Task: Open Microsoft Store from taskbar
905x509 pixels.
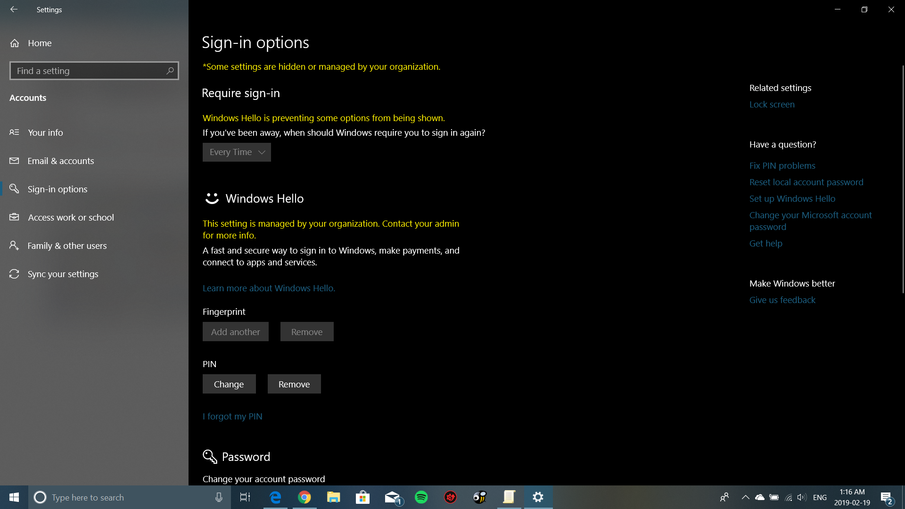Action: pos(362,497)
